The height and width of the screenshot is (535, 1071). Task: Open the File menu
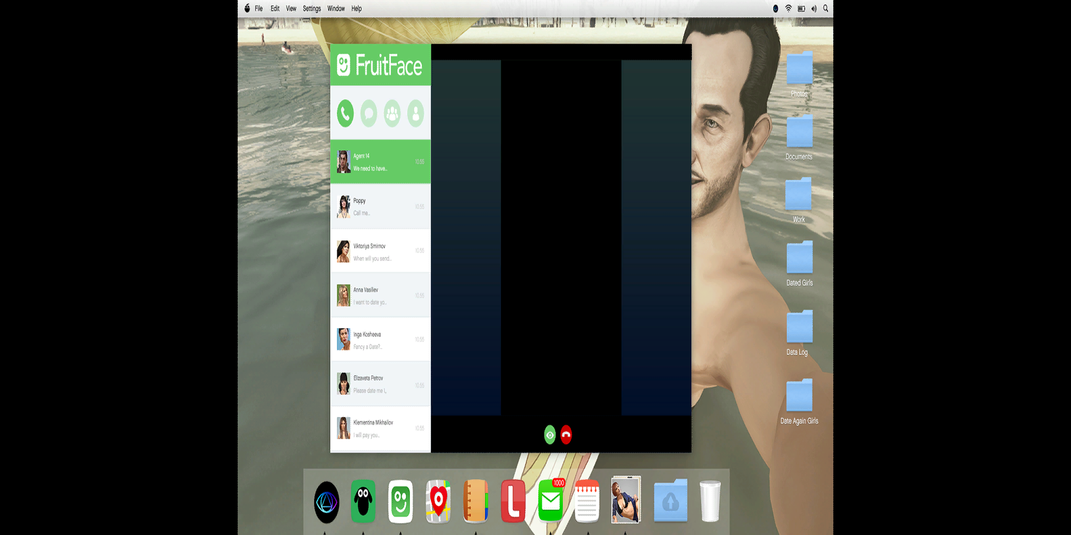(258, 8)
